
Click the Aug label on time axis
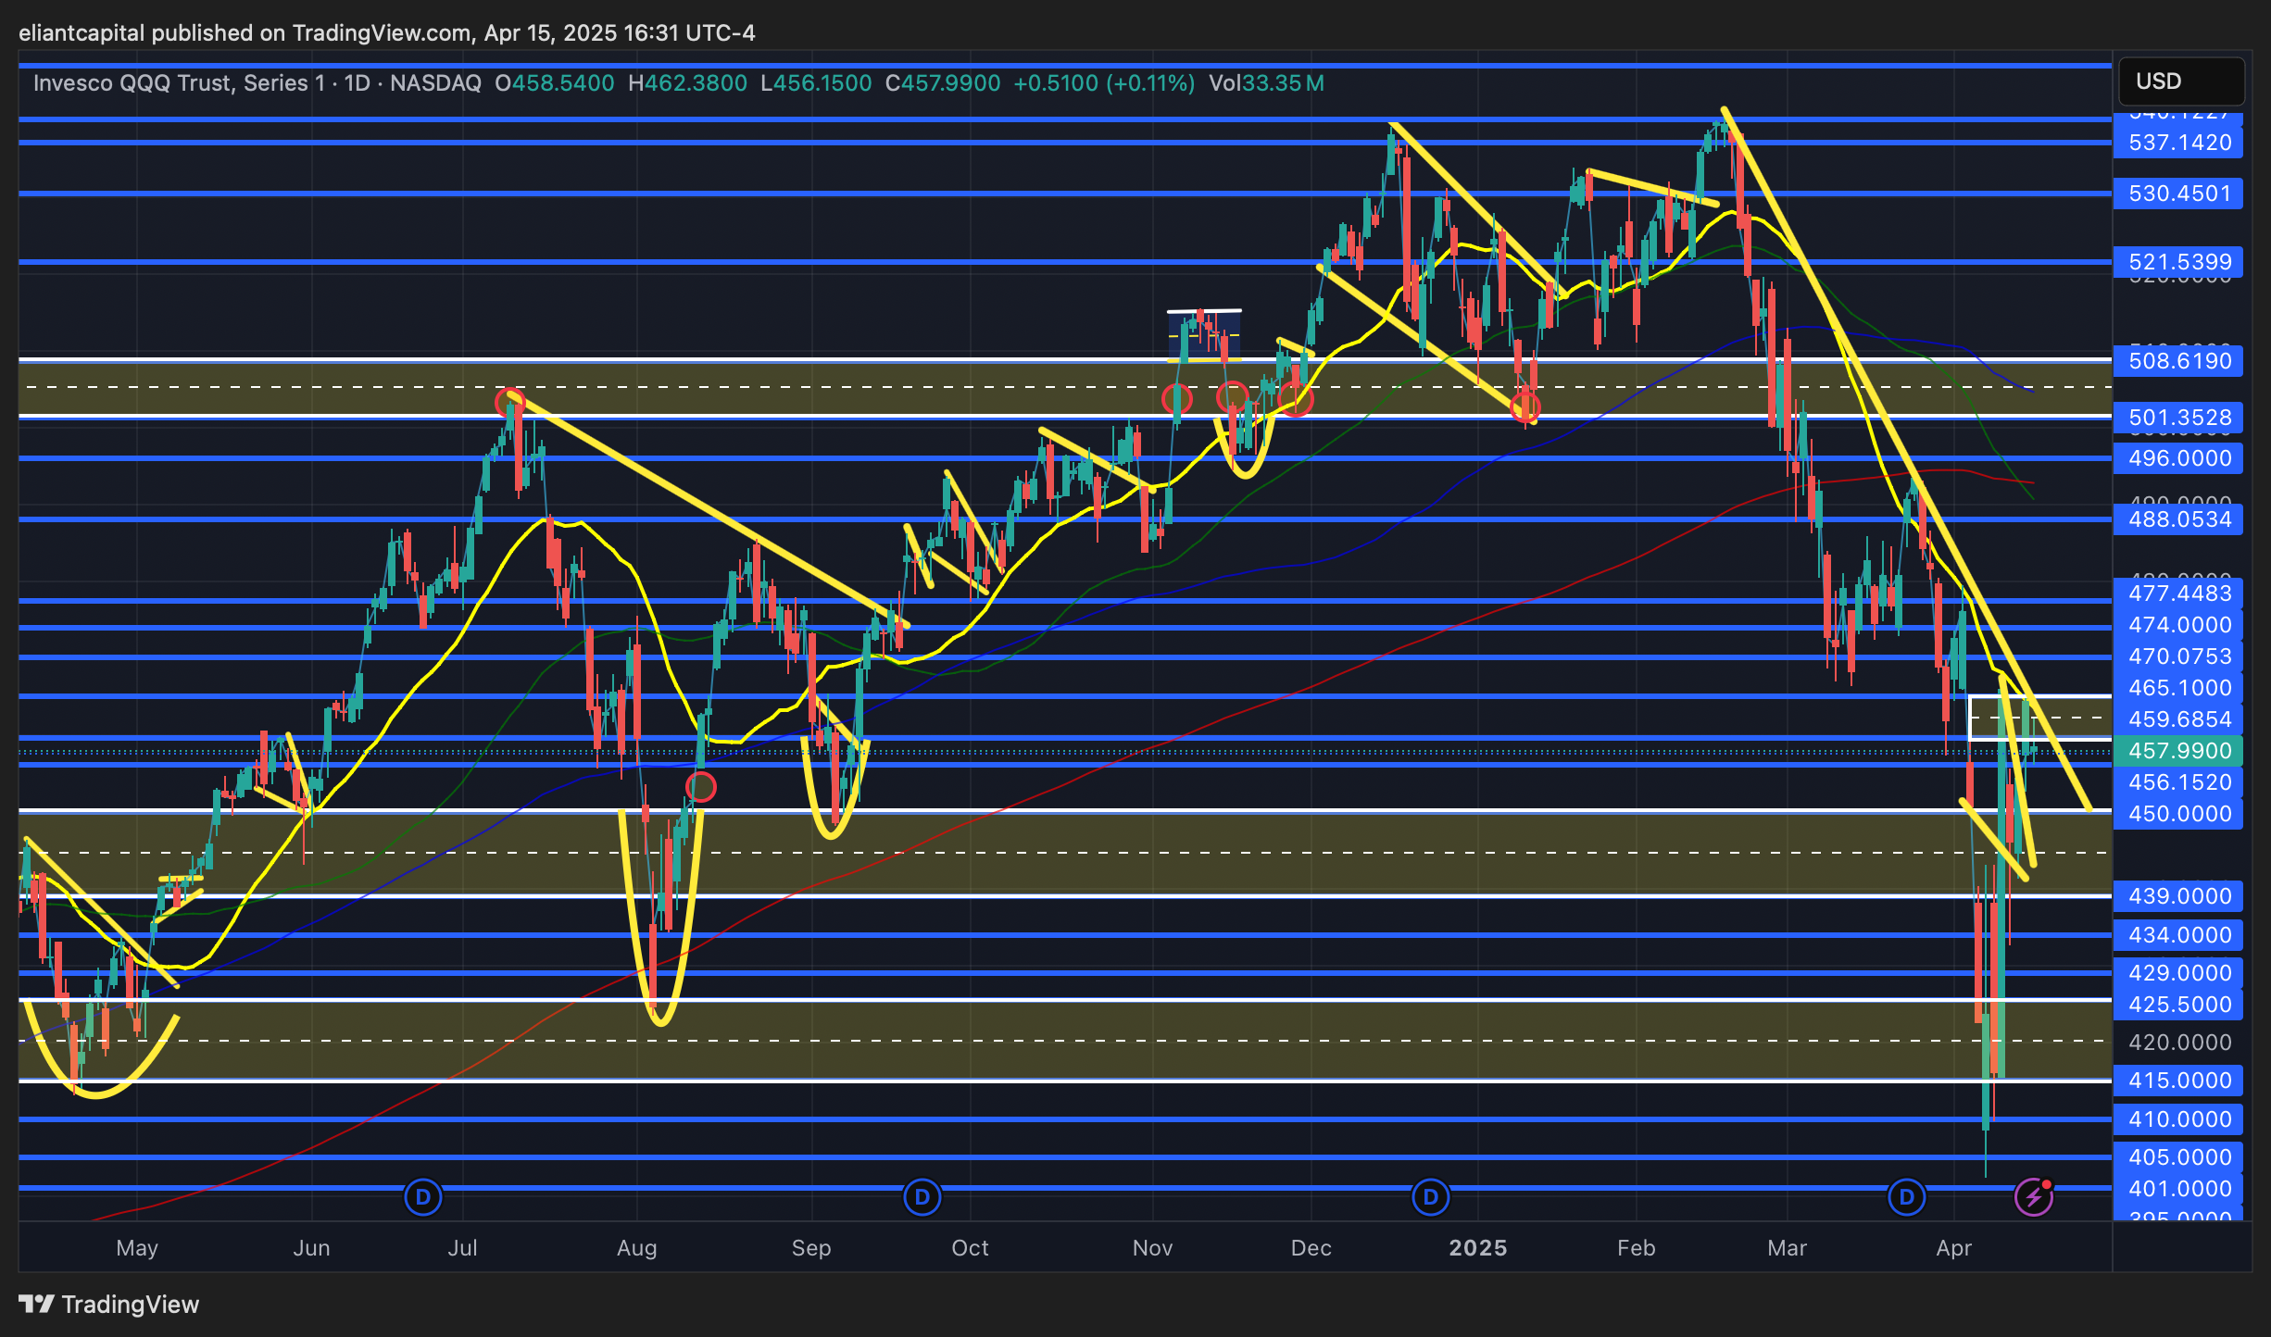[x=637, y=1248]
